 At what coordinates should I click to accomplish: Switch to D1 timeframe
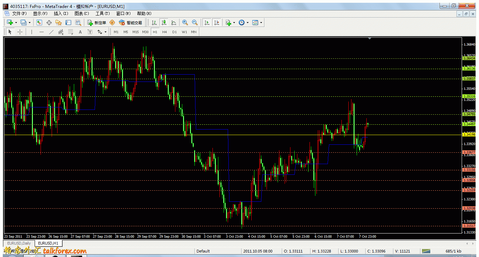(x=174, y=32)
